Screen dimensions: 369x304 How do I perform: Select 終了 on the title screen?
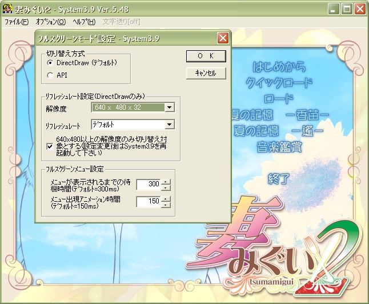pyautogui.click(x=279, y=179)
